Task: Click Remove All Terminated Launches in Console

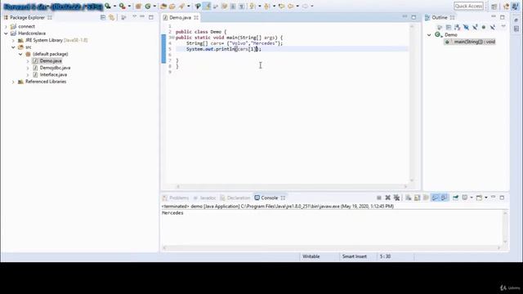Action: click(x=397, y=198)
